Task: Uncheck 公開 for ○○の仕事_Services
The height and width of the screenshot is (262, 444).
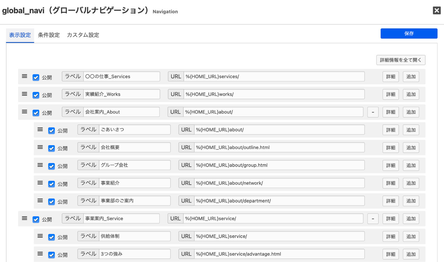Action: (36, 78)
